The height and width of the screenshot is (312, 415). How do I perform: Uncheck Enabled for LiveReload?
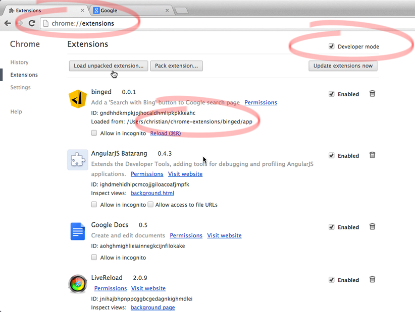pos(331,280)
